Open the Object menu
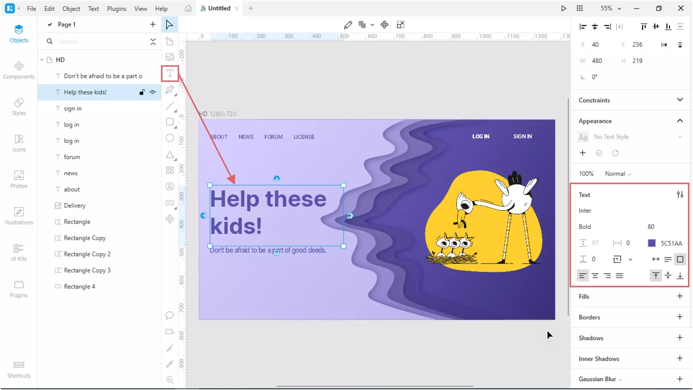The image size is (693, 390). click(71, 9)
